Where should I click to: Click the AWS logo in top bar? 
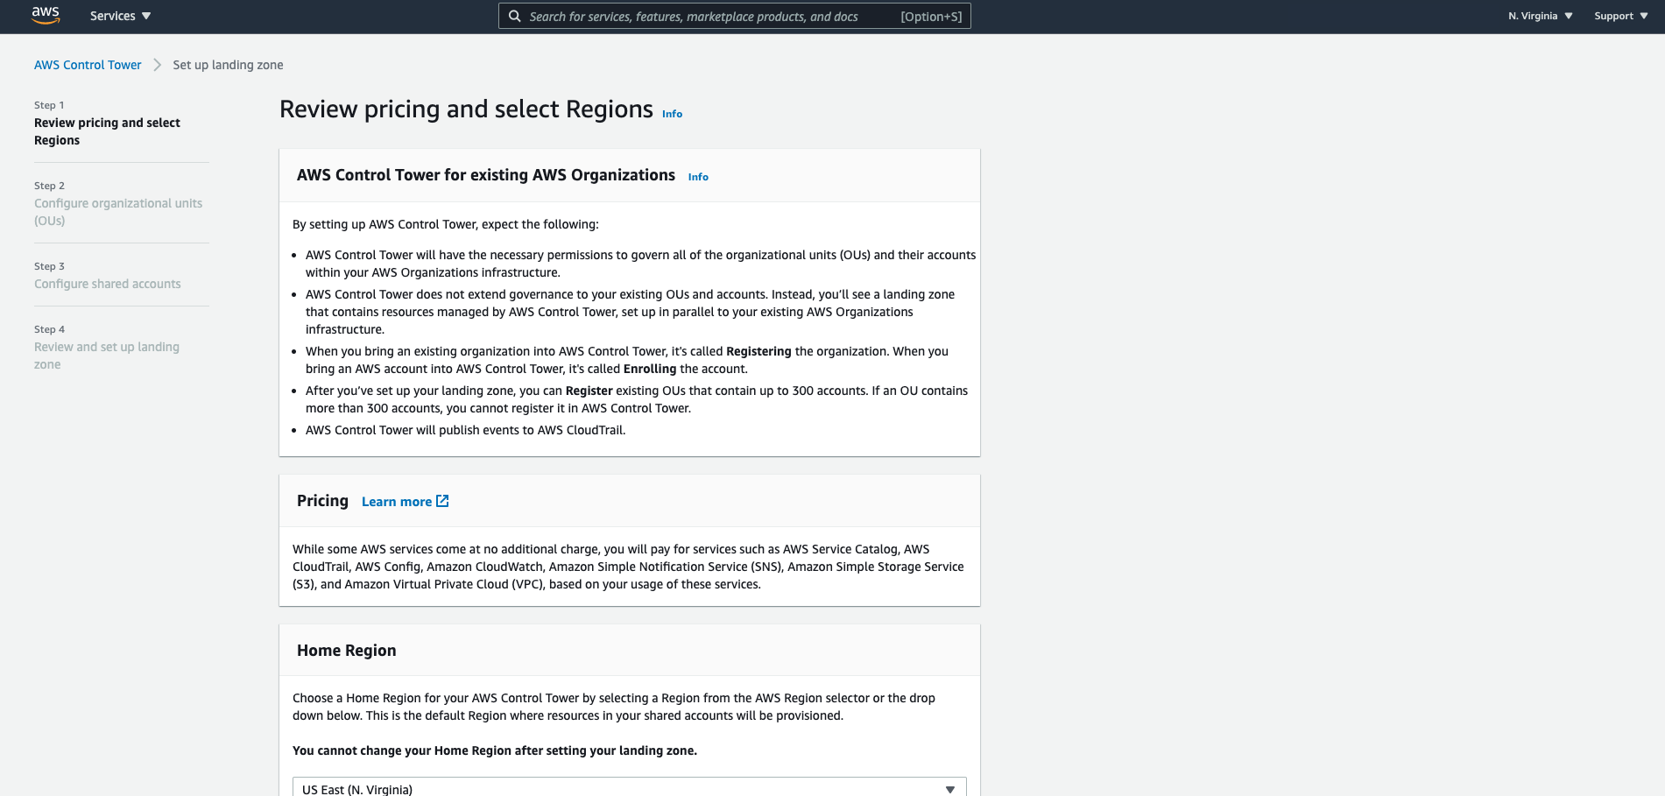point(46,16)
